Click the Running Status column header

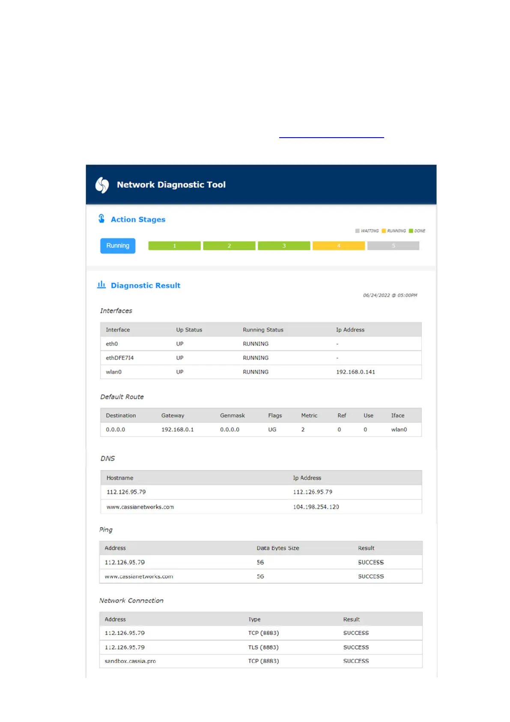click(263, 330)
